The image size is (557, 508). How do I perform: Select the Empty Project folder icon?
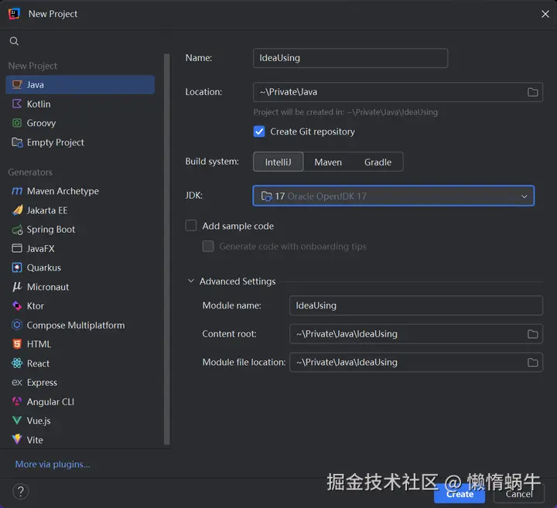point(17,142)
